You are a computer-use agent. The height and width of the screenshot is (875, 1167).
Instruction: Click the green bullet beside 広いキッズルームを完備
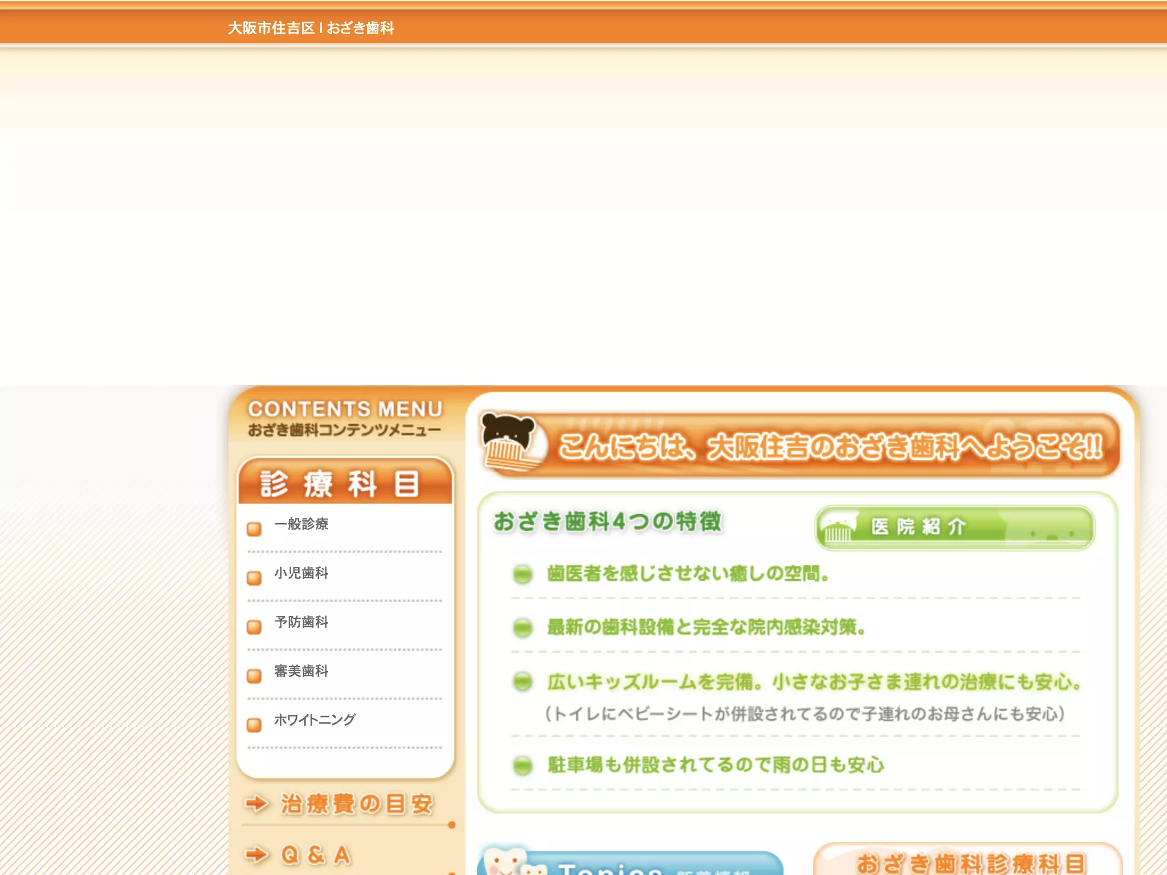coord(522,681)
